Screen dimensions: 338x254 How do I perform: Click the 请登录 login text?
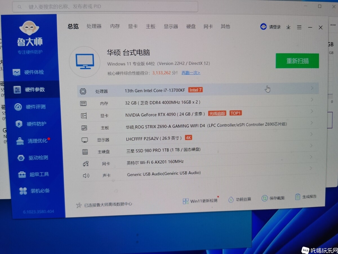(x=275, y=27)
